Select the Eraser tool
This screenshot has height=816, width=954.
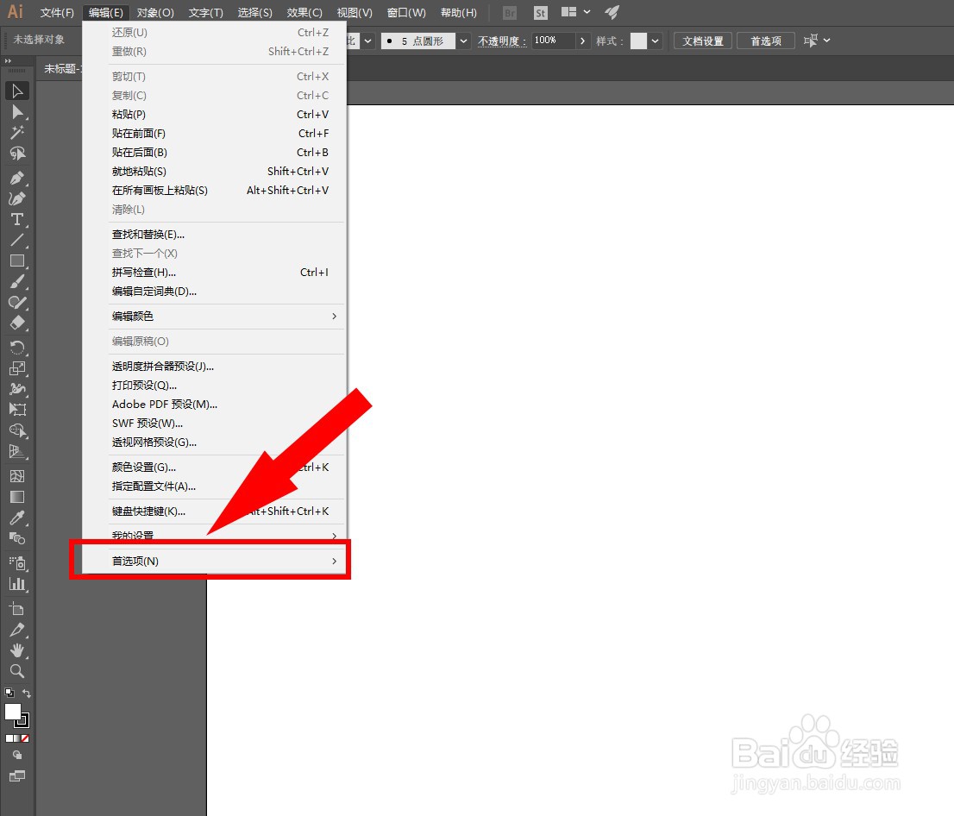[17, 323]
